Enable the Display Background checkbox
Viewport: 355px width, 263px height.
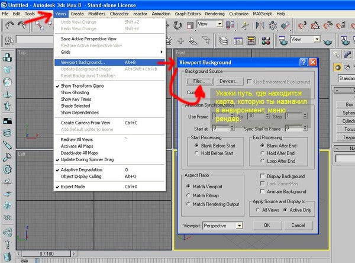click(262, 176)
